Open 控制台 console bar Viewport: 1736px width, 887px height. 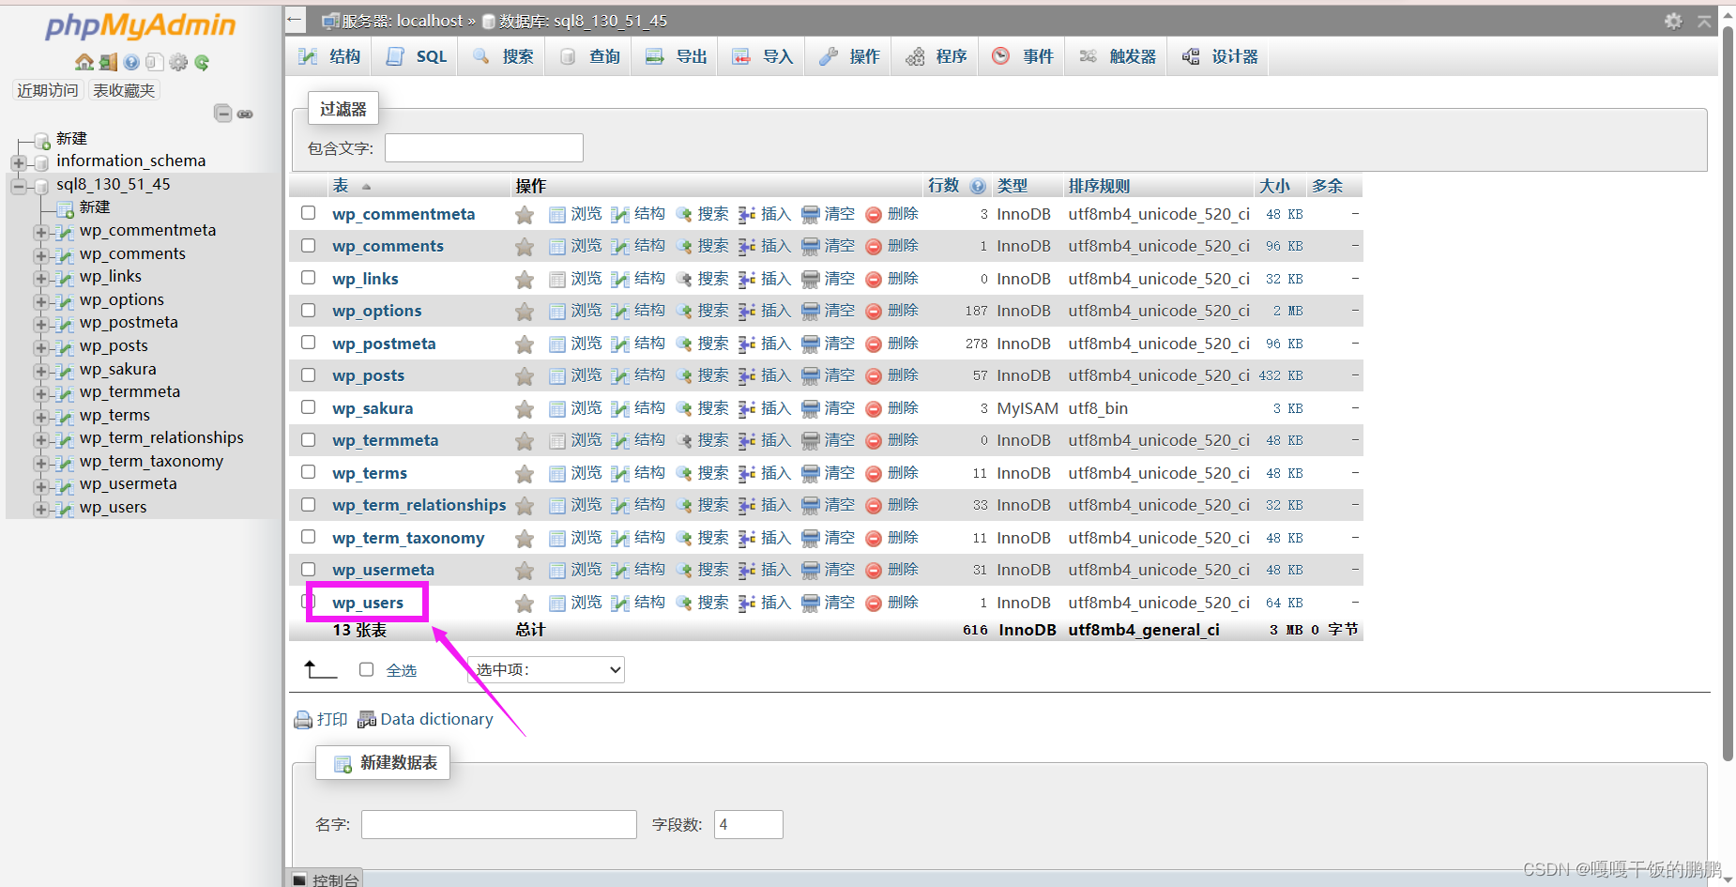point(325,879)
